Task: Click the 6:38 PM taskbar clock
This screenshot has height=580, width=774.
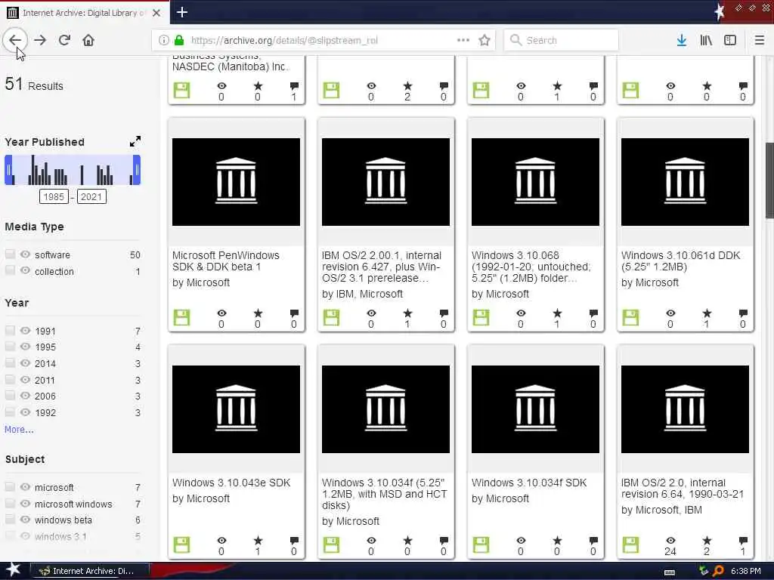Action: pos(745,571)
